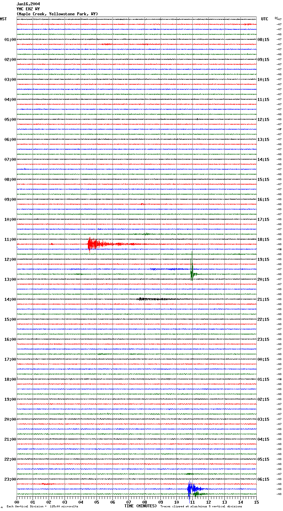Screen dimensions: 283x511
Task: Click the '23:15' UTC time label
Action: pyautogui.click(x=263, y=339)
